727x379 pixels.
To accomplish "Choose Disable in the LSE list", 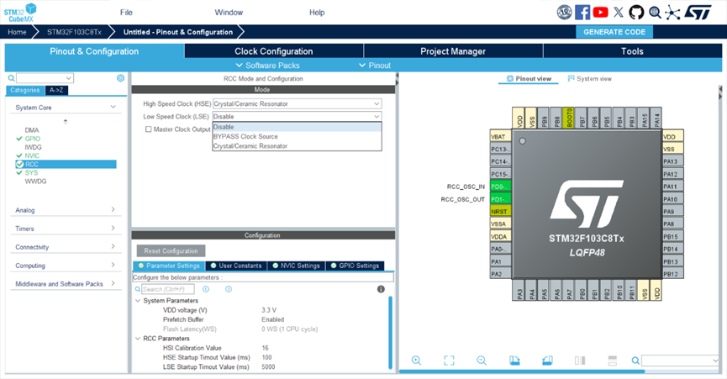I will click(x=298, y=127).
